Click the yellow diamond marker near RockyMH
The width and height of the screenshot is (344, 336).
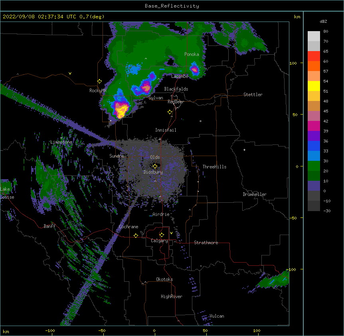(x=100, y=81)
